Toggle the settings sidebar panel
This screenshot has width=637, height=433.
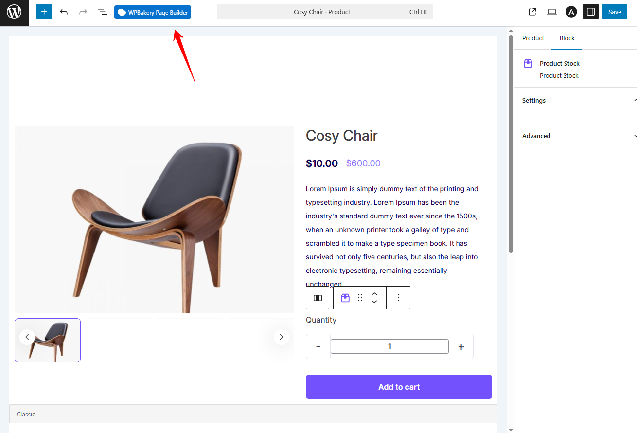(591, 12)
